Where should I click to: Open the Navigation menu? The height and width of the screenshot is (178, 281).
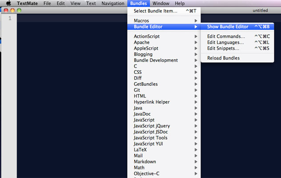(112, 4)
